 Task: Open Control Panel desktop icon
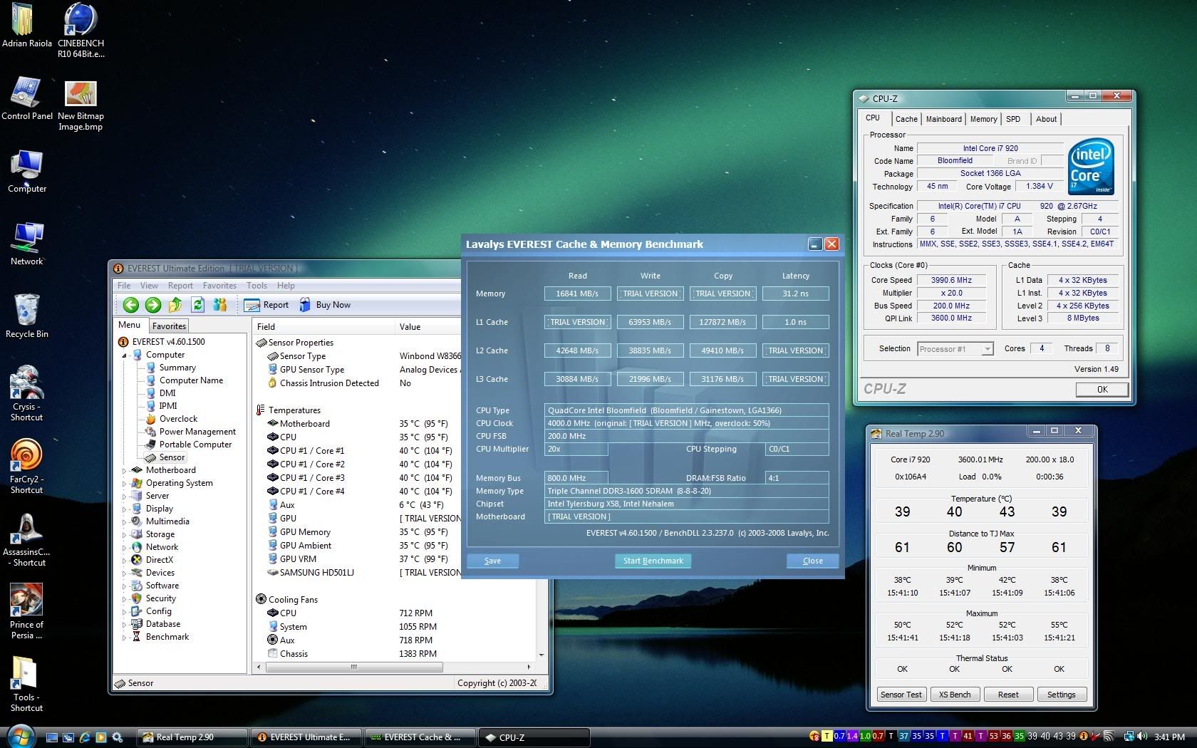point(26,98)
